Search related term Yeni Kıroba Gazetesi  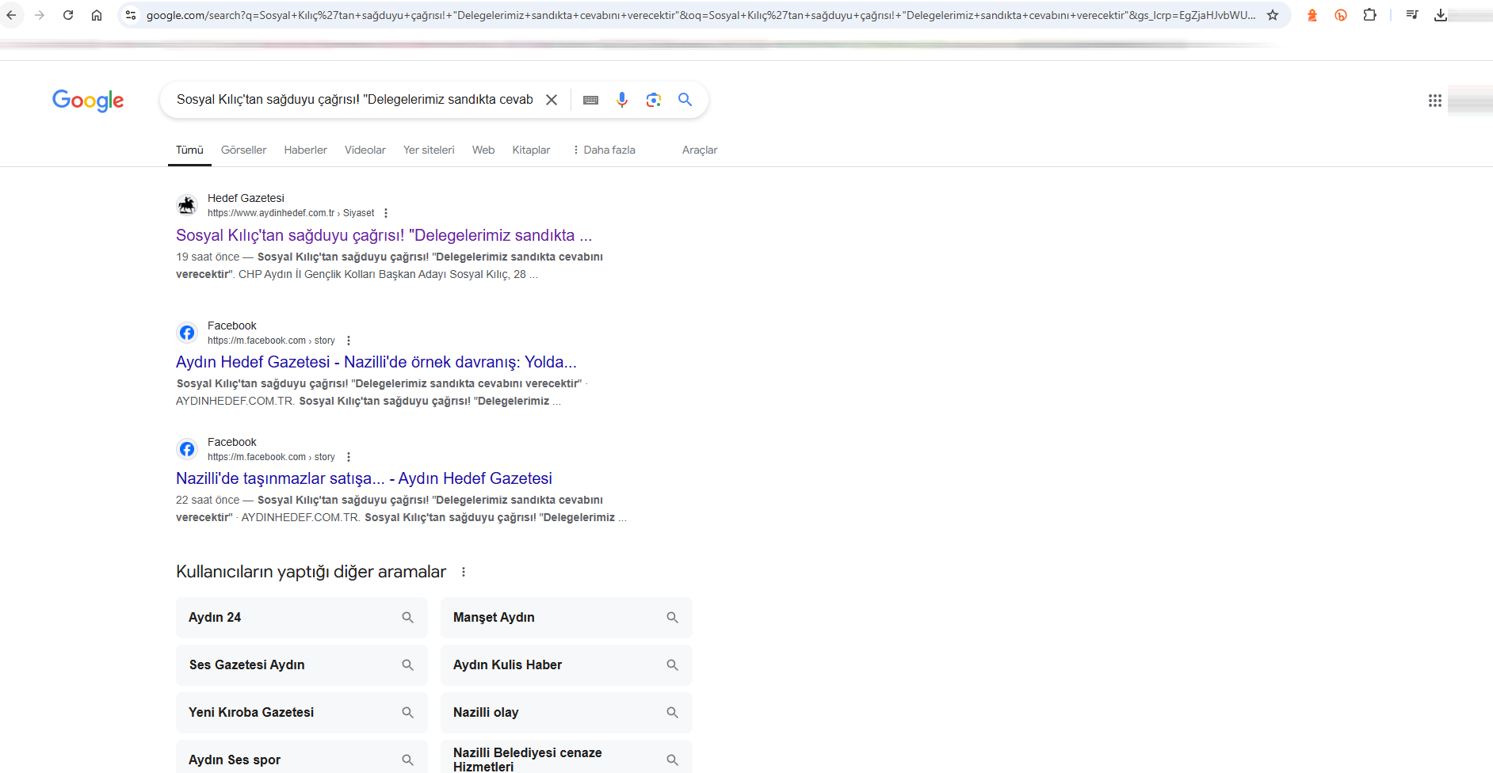pyautogui.click(x=301, y=713)
